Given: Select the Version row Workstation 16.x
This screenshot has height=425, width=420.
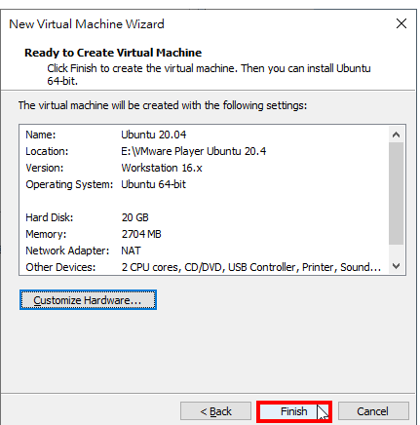Looking at the screenshot, I should tap(204, 168).
